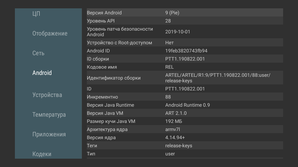Click the Android ID value 19feb3820743fb94

(x=186, y=51)
